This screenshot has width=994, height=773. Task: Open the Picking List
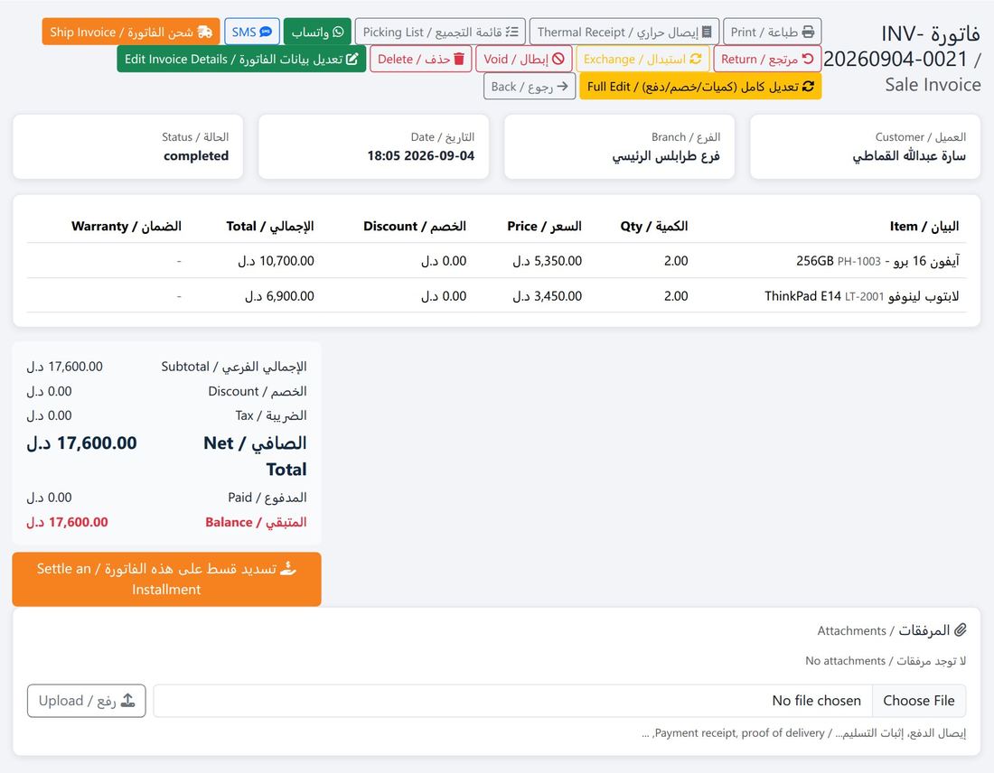click(440, 32)
